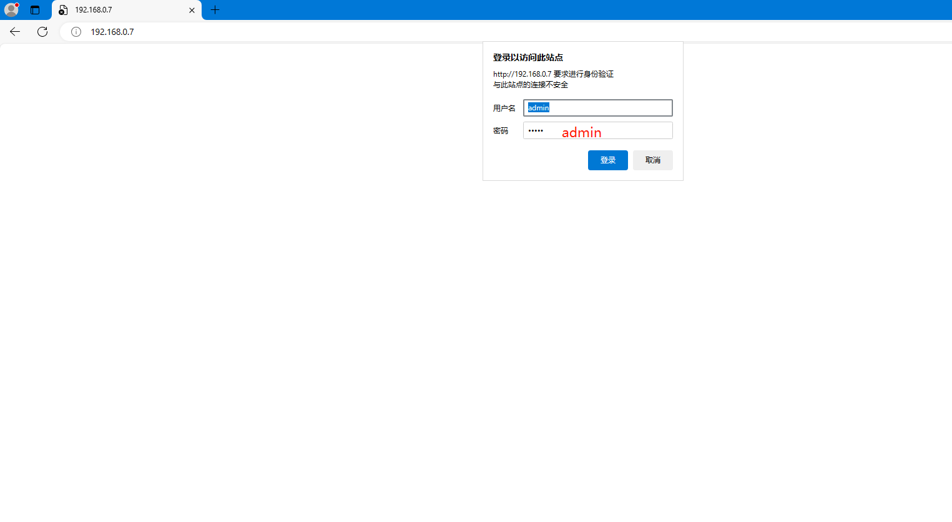Focus the address bar showing 192.168.0.7

tap(375, 32)
